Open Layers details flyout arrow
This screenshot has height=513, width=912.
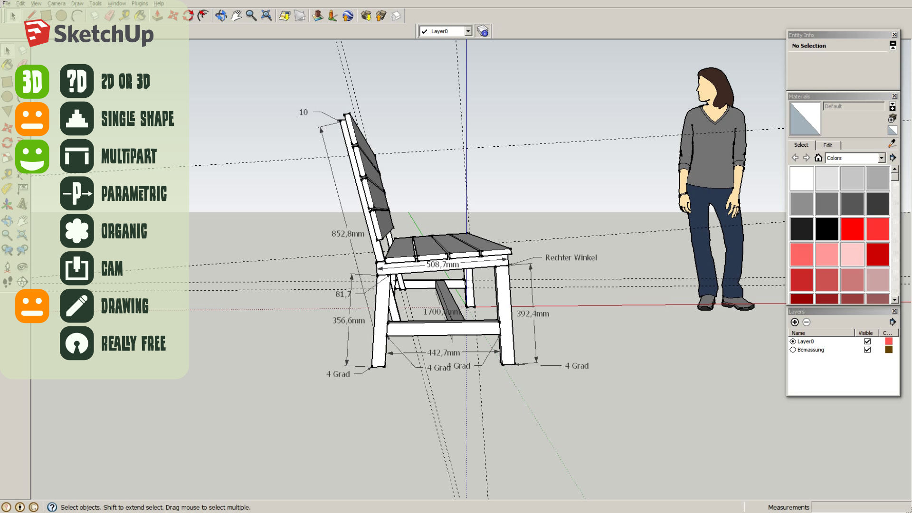coord(893,322)
